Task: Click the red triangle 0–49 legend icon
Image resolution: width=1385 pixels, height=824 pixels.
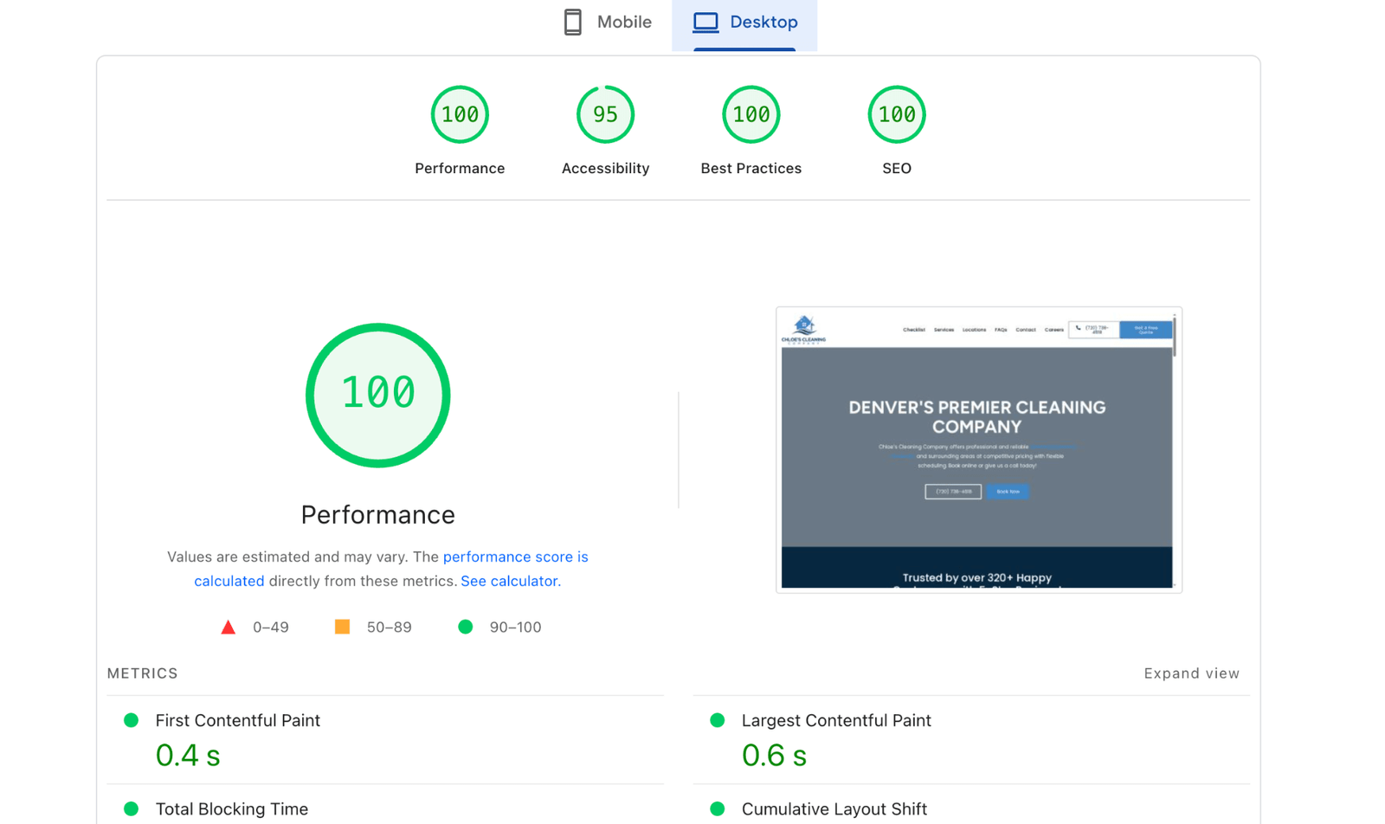Action: coord(229,627)
